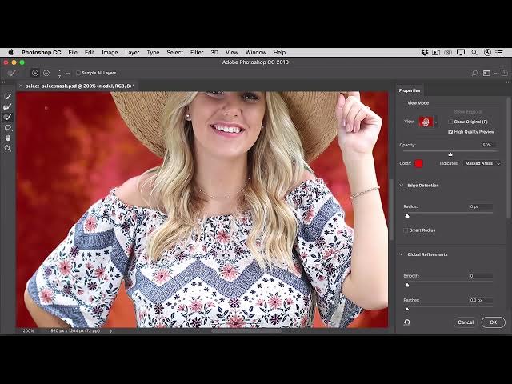The height and width of the screenshot is (384, 512).
Task: Open the Select menu
Action: 174,52
